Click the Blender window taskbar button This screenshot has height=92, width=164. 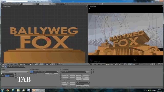coord(38,90)
